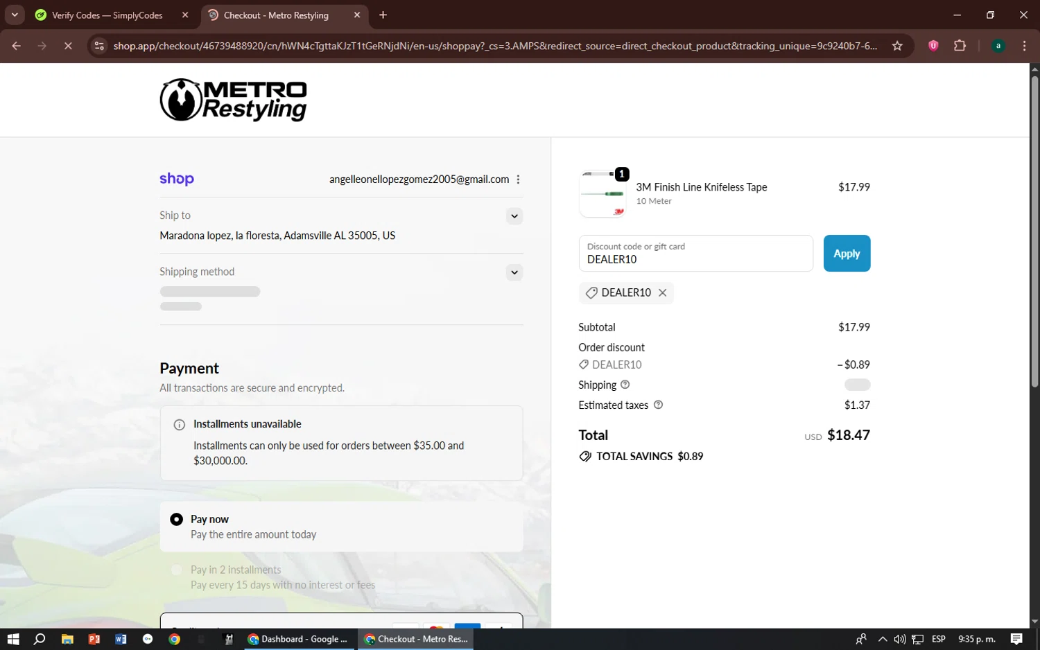Select the Pay now option
The image size is (1040, 650).
click(177, 519)
